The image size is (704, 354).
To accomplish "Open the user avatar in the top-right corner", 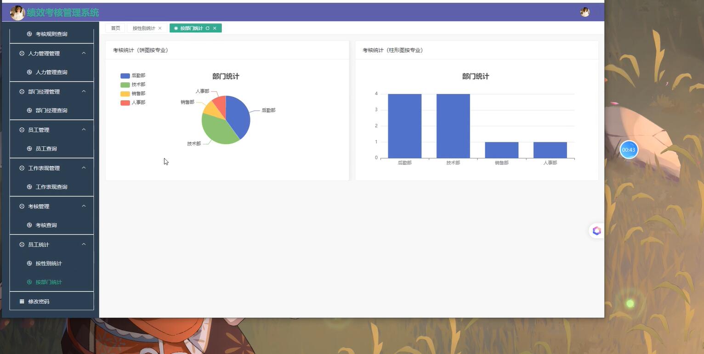I will [x=585, y=12].
